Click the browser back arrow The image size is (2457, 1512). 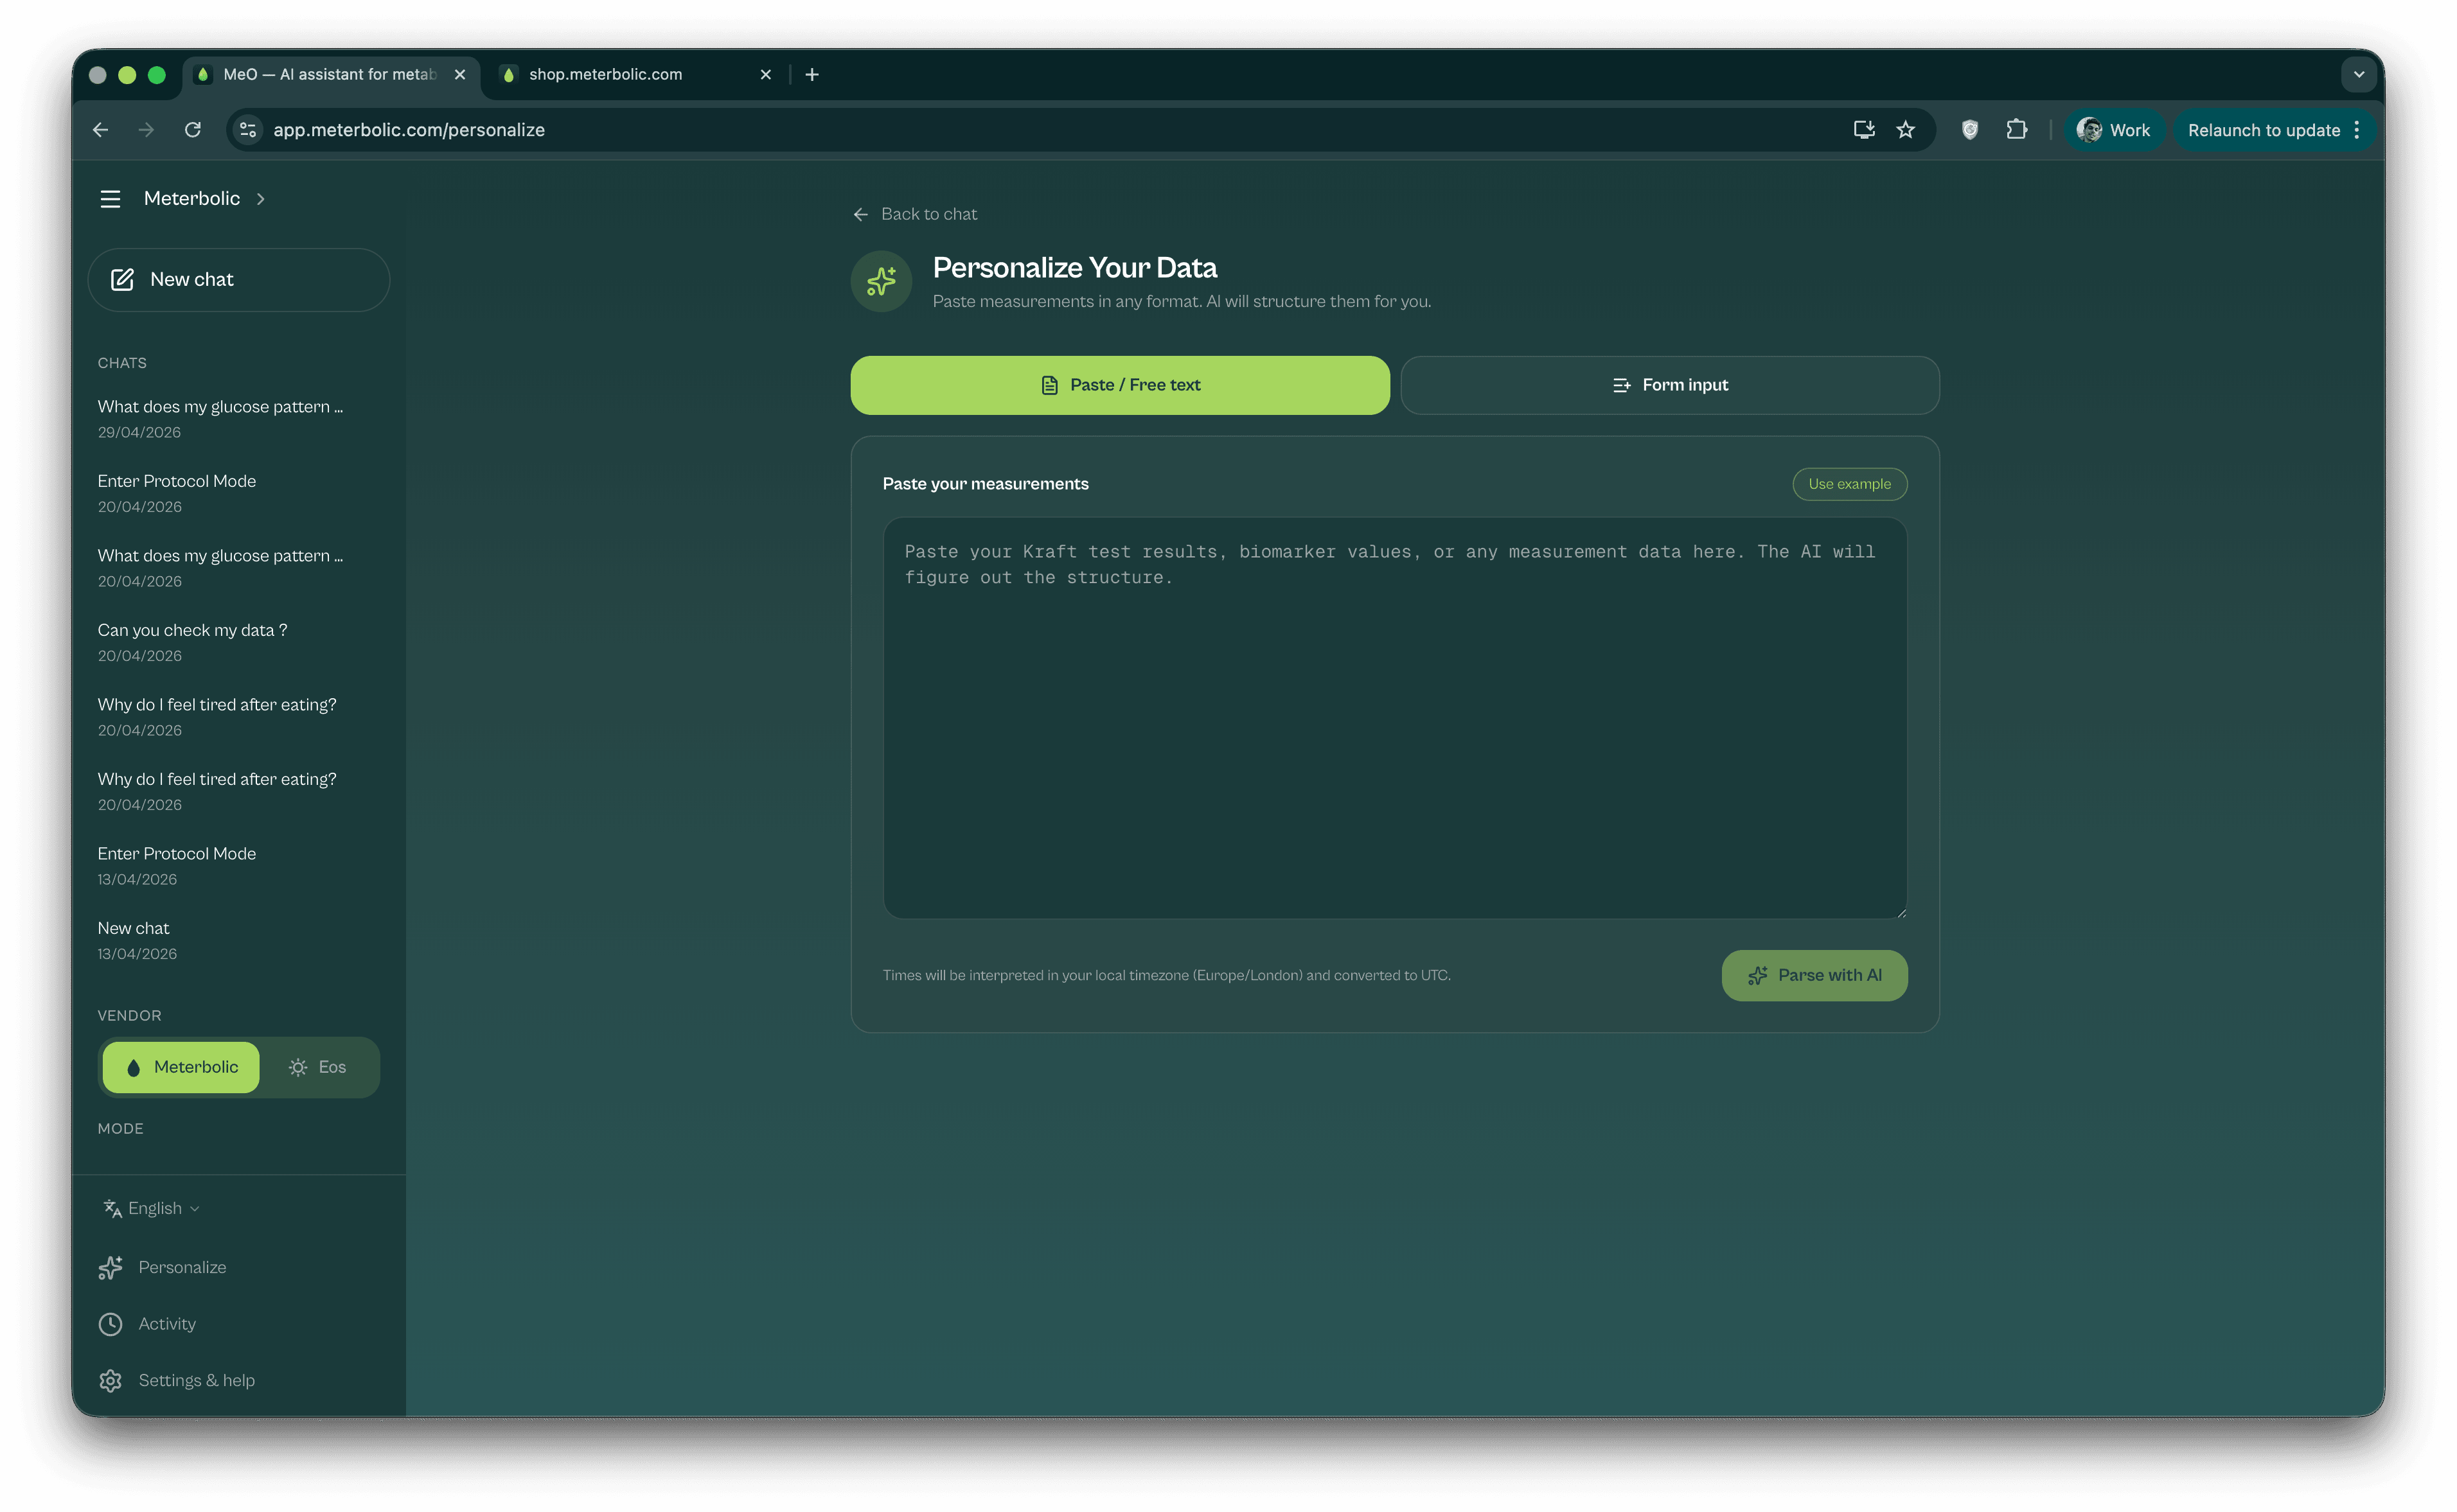pyautogui.click(x=100, y=130)
